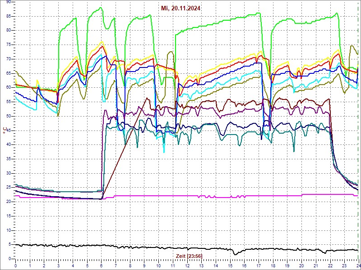Click hour 2 on the time axis

click(x=44, y=265)
